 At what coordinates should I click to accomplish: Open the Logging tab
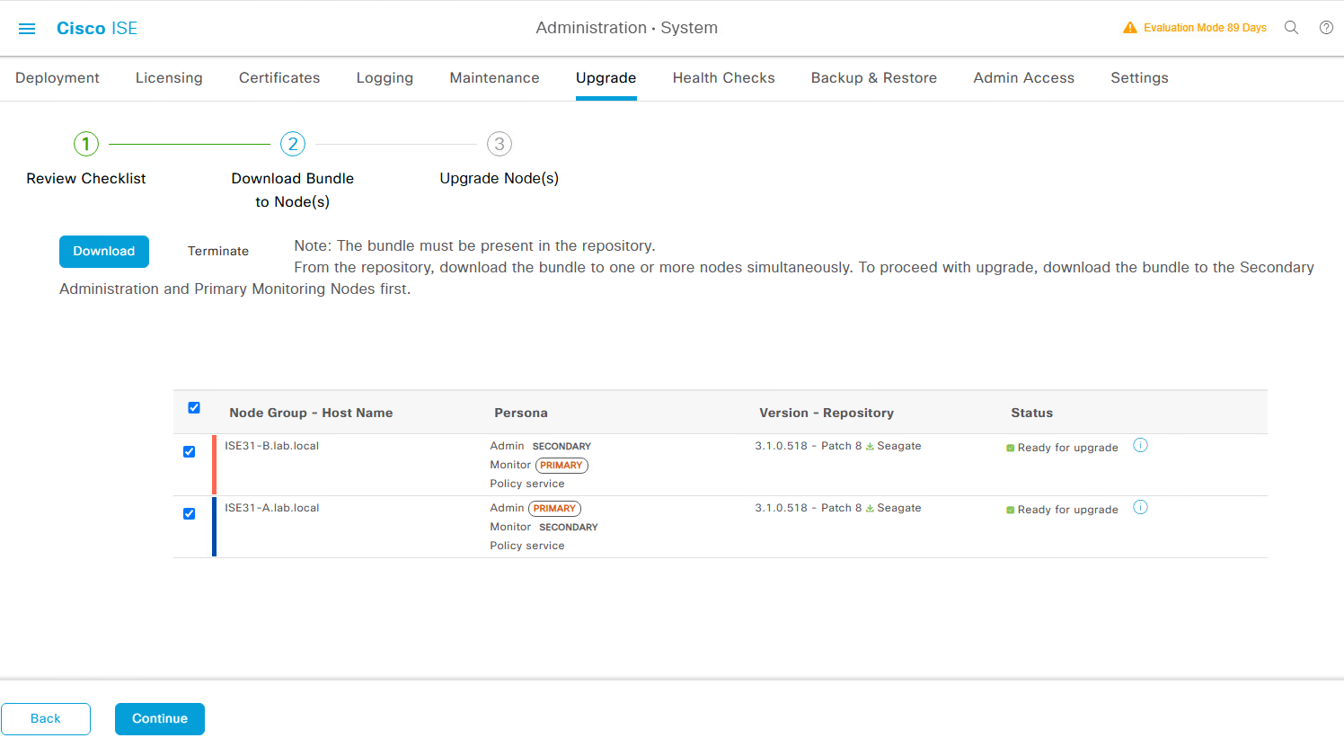coord(385,78)
